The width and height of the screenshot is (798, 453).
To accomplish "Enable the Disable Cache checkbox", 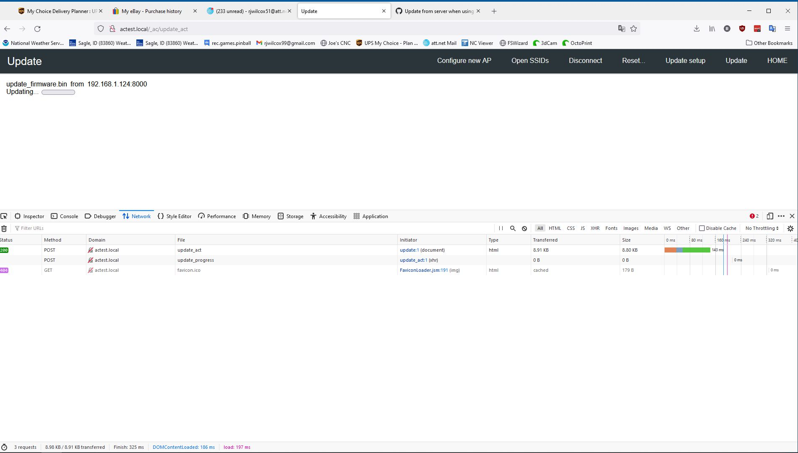I will [702, 228].
